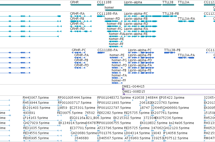Click transcript homer-RD
The height and width of the screenshot is (142, 215).
[x=112, y=19]
